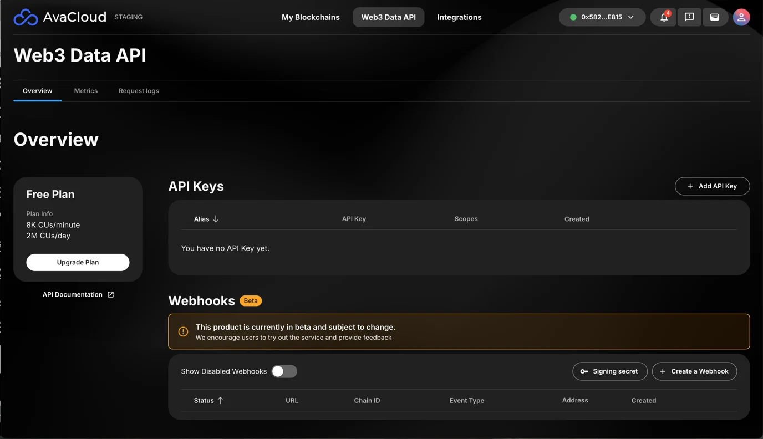Click the Scopes column header
This screenshot has height=439, width=763.
coord(466,219)
